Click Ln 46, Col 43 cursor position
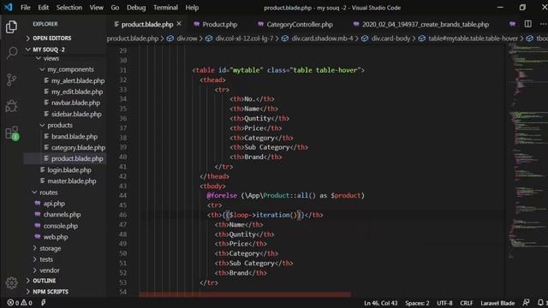 380,303
